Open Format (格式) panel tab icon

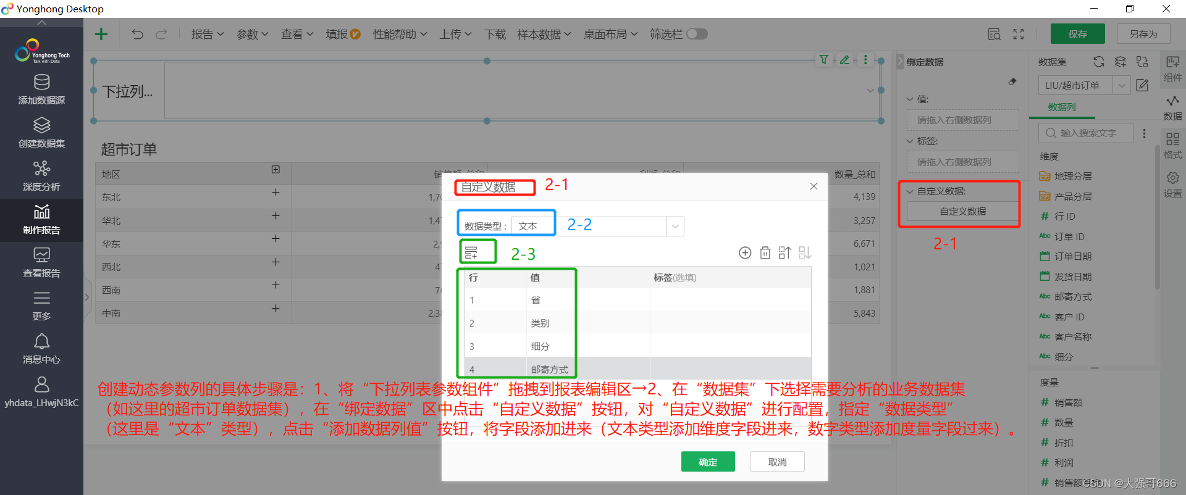click(1172, 146)
